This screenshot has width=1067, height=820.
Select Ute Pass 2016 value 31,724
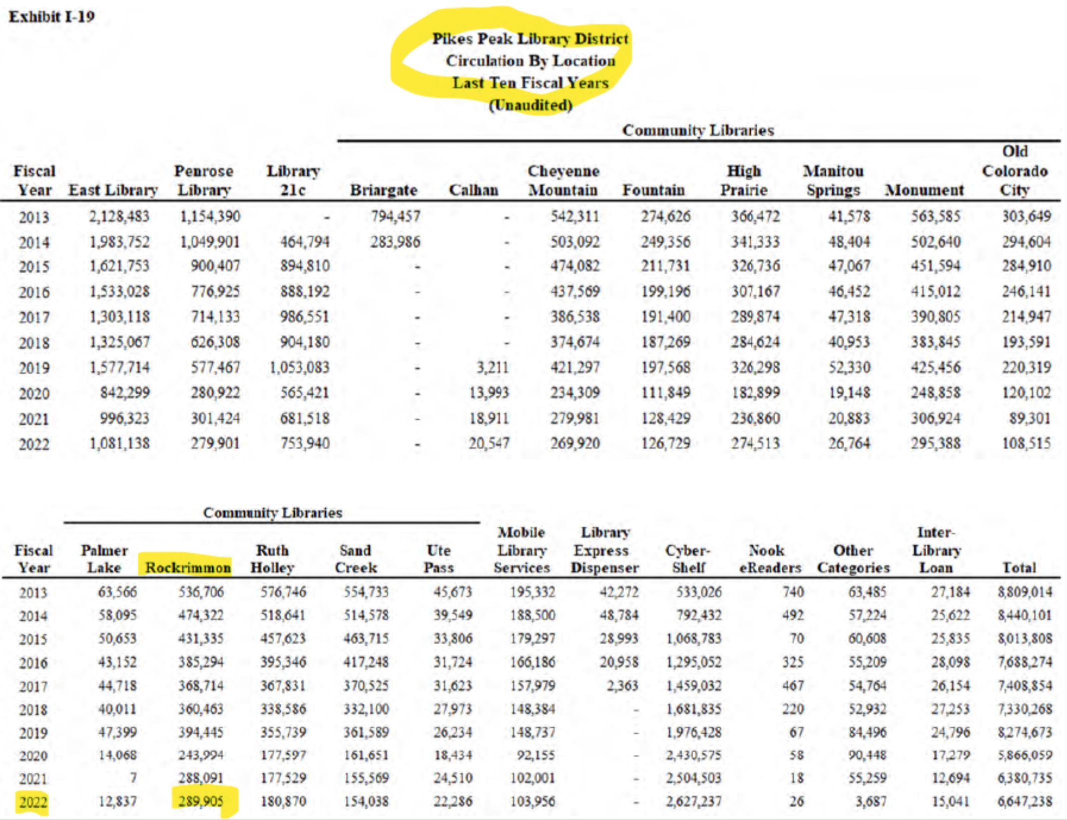[453, 662]
